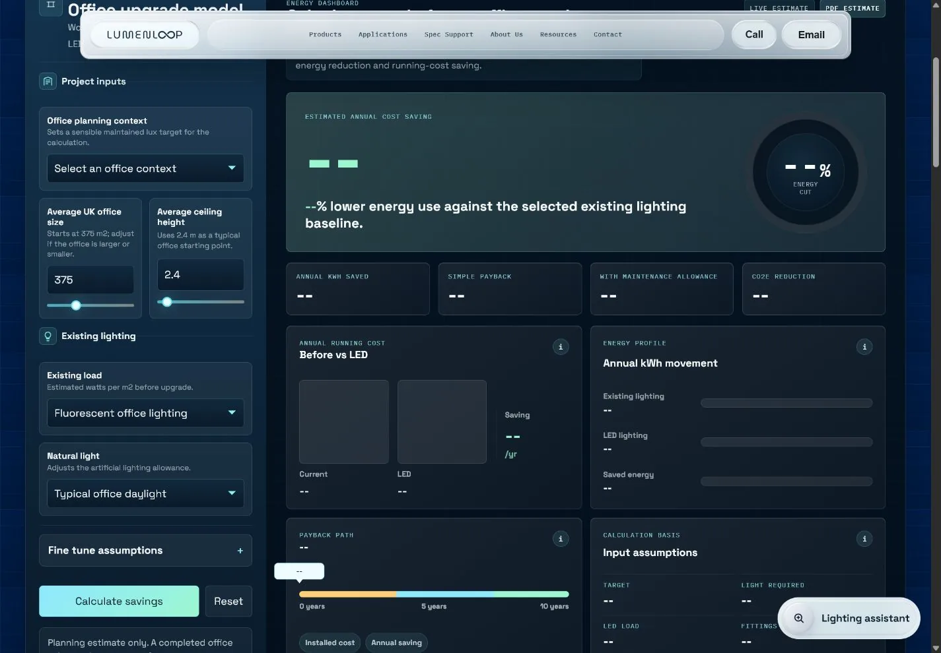Click the 'Natural light' heading

pos(73,456)
